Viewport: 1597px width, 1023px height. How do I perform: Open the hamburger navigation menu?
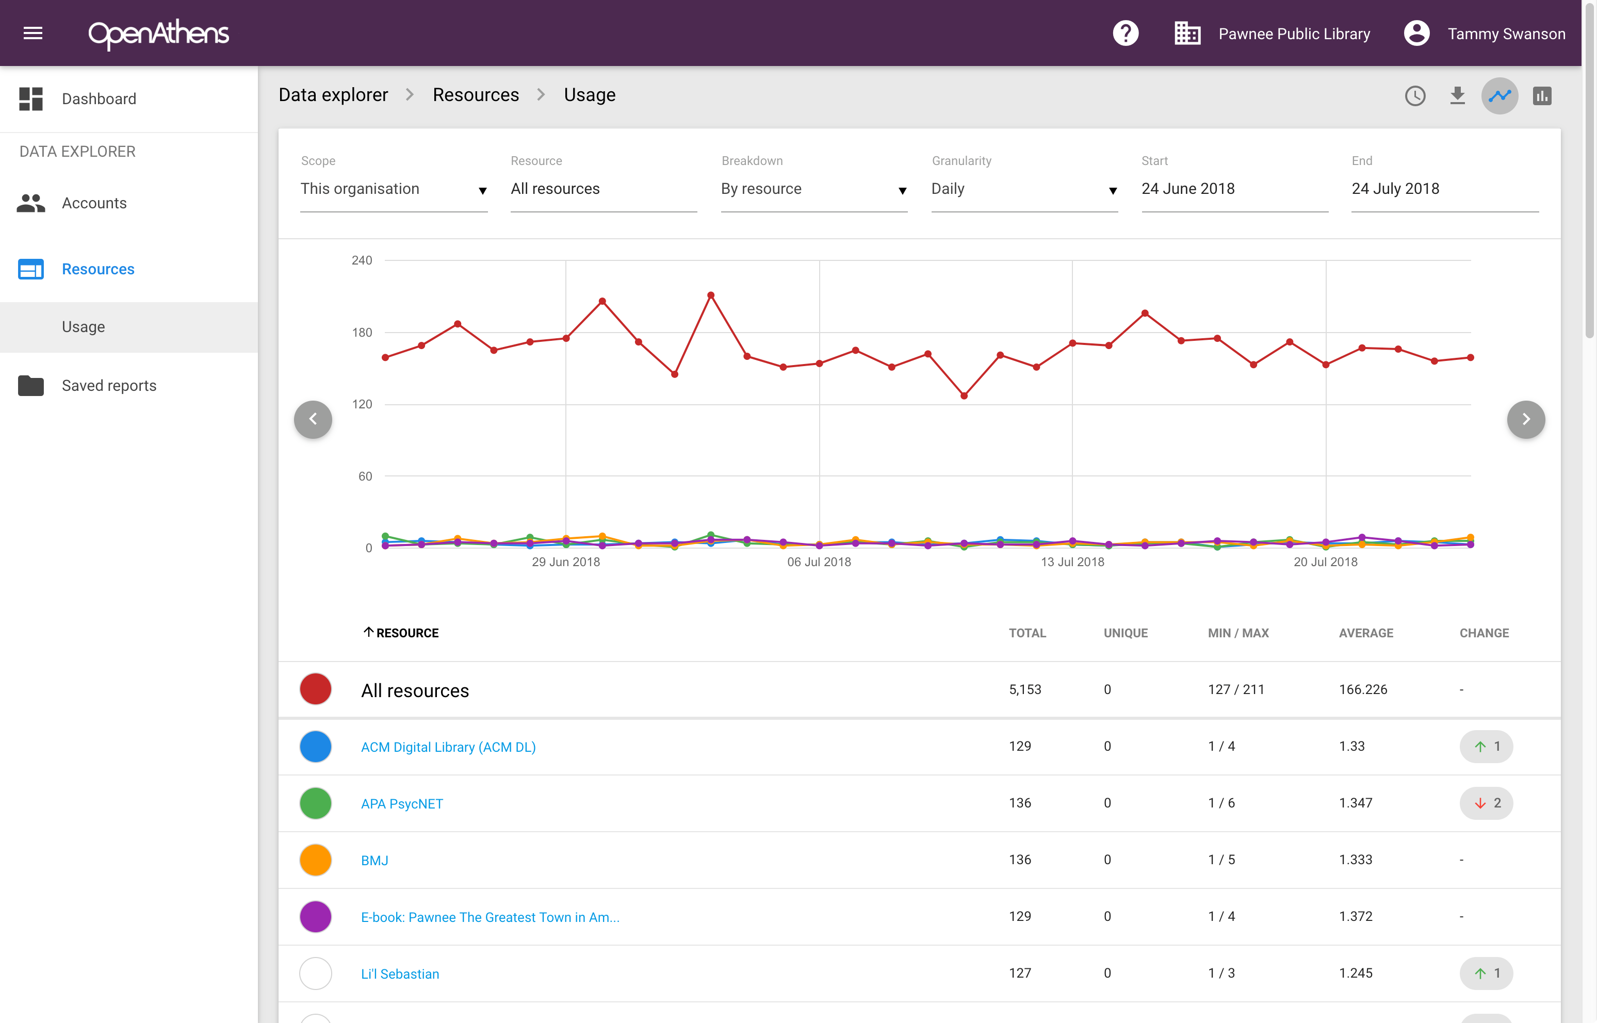point(32,33)
